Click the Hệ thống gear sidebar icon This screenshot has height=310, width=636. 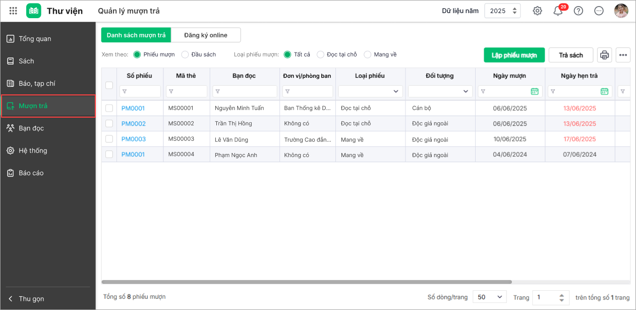pyautogui.click(x=10, y=150)
